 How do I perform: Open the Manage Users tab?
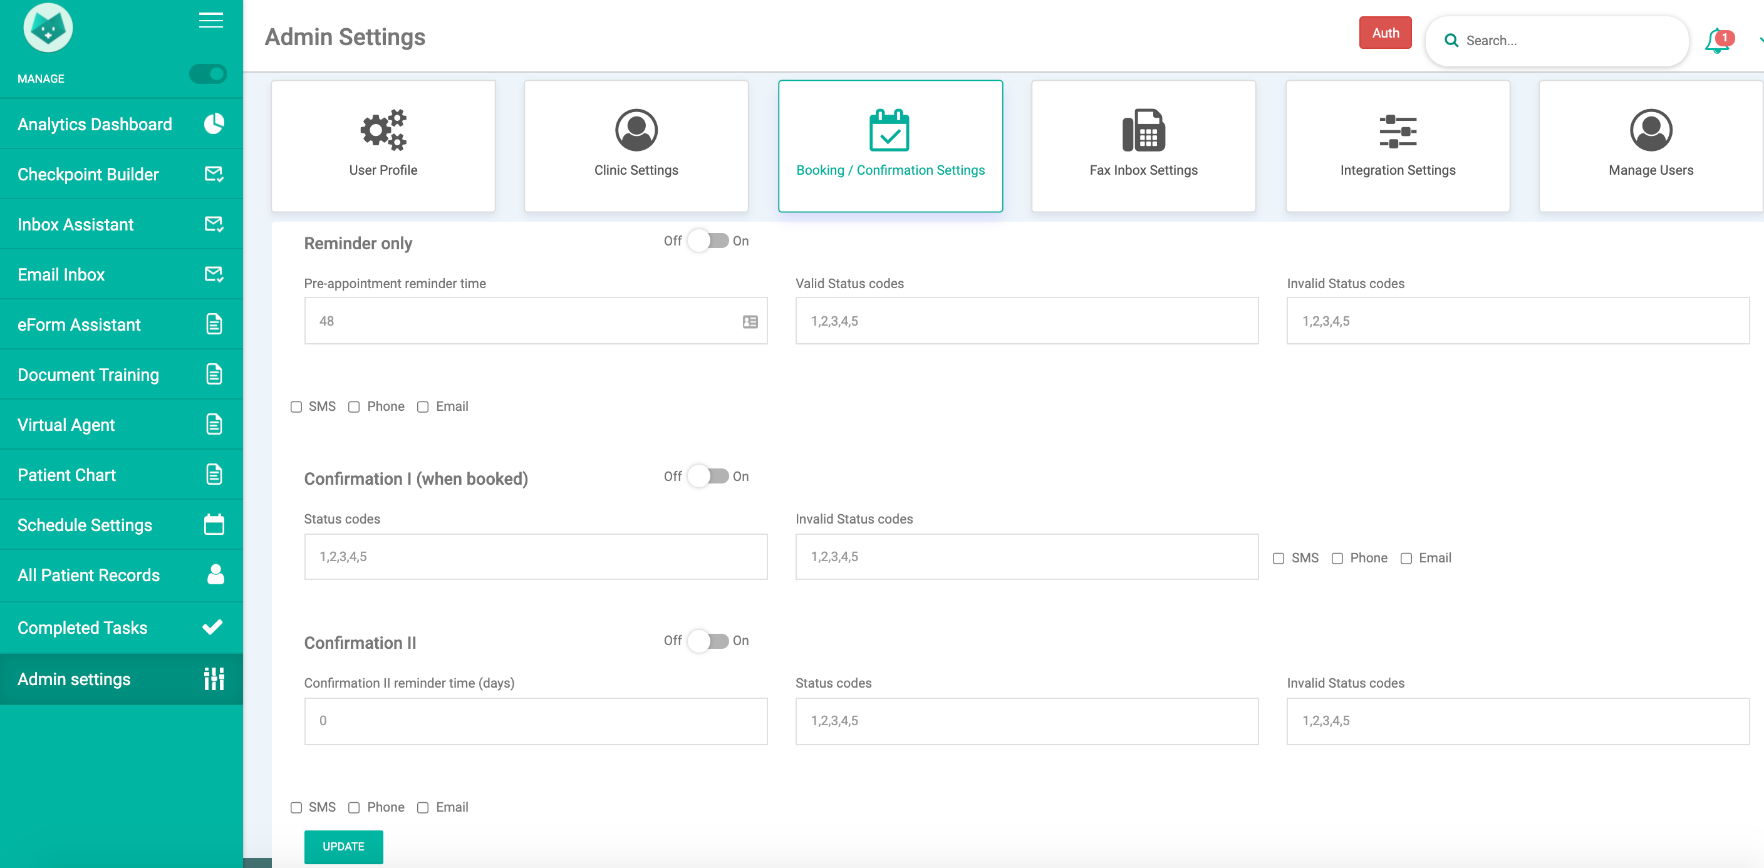click(x=1651, y=147)
